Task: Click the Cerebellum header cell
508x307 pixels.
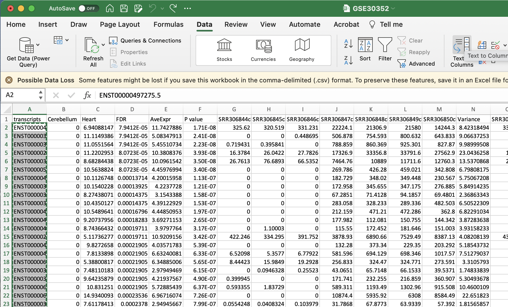Action: (64, 119)
